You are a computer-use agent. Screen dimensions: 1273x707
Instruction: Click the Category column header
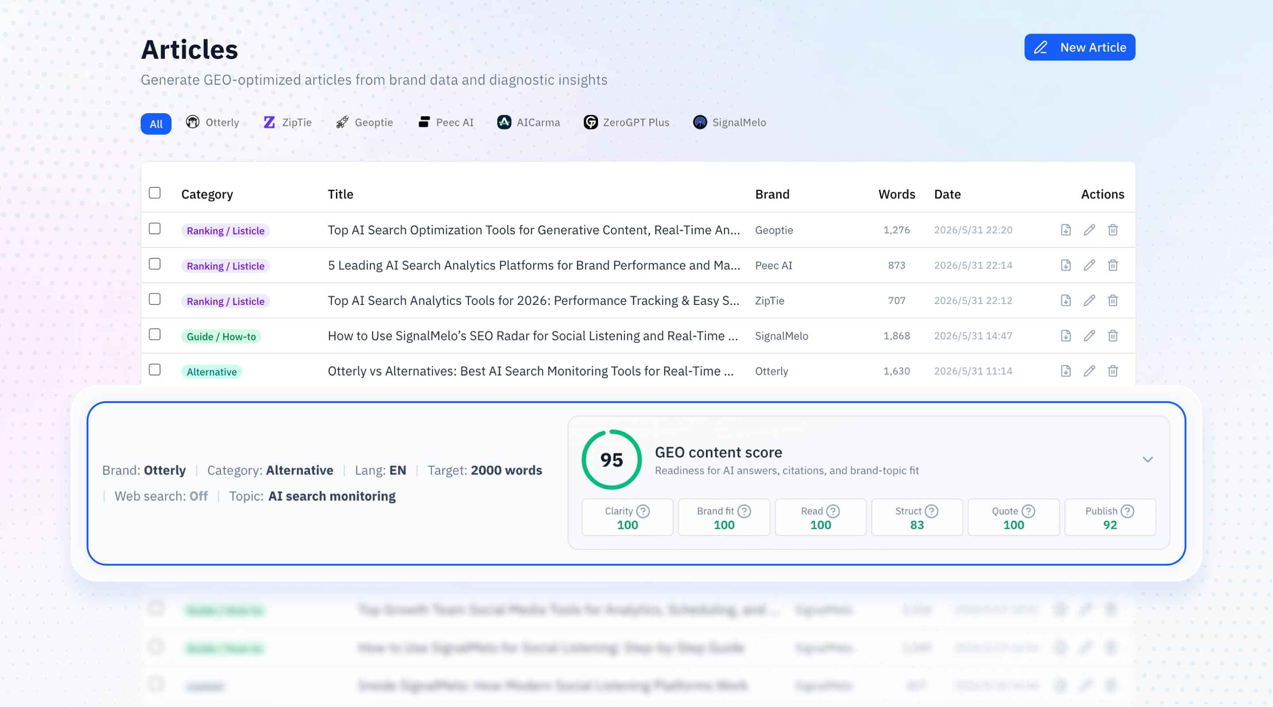[207, 194]
